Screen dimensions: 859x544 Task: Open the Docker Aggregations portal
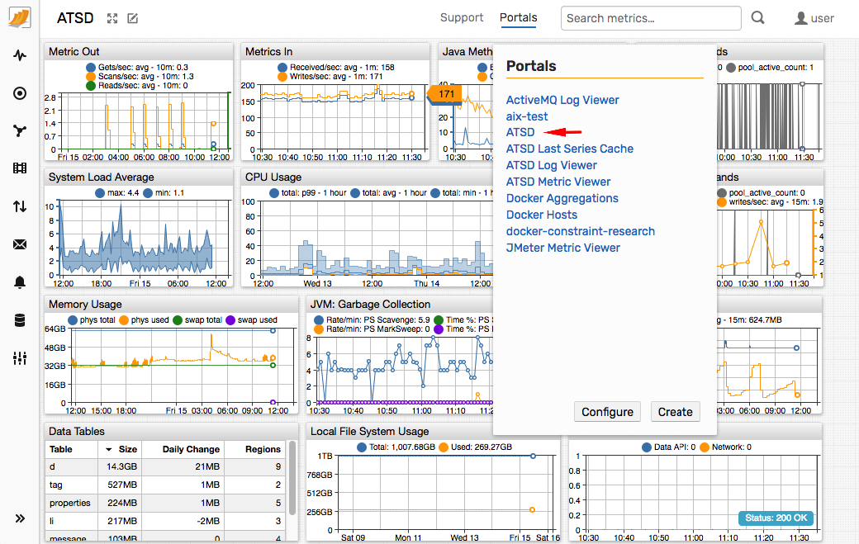(x=562, y=198)
